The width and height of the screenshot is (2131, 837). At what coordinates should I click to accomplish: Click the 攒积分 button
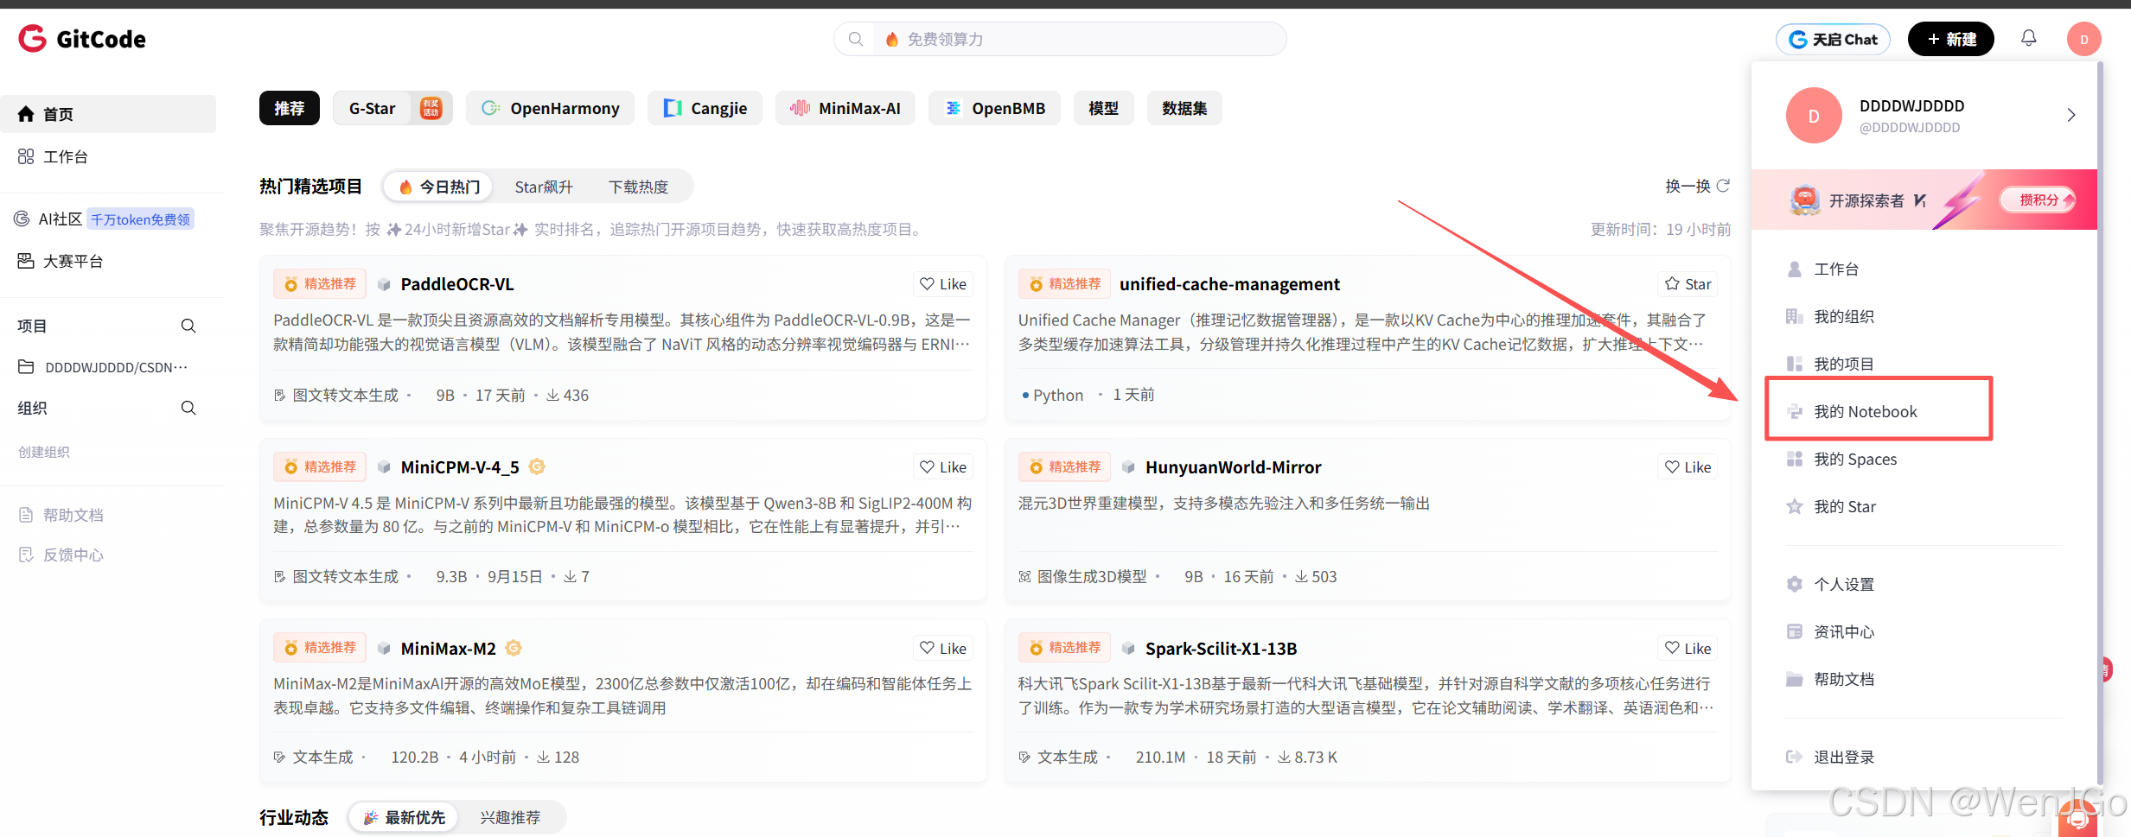[2038, 200]
